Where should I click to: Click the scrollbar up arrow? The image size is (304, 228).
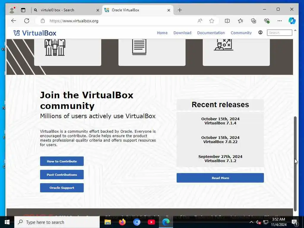(295, 31)
